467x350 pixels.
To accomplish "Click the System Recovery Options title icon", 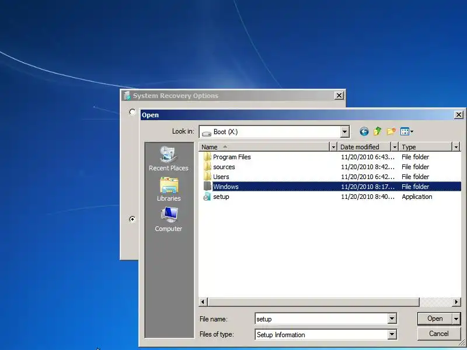I will coord(127,96).
